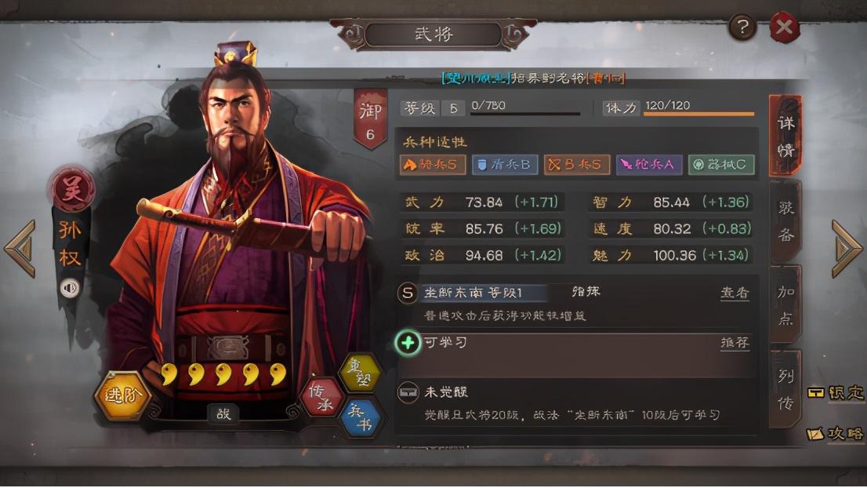Expand the 未觉醒 awakening skill row
867x488 pixels.
[x=577, y=403]
